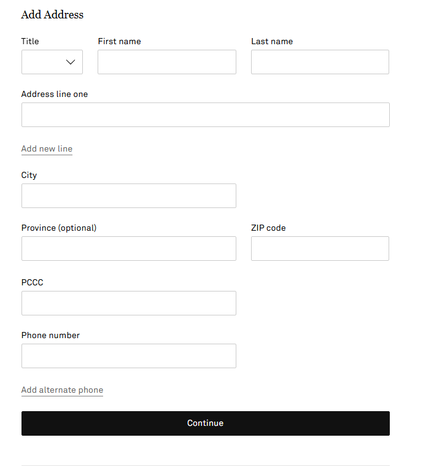This screenshot has width=434, height=467.
Task: Click the Address line one field
Action: (205, 115)
